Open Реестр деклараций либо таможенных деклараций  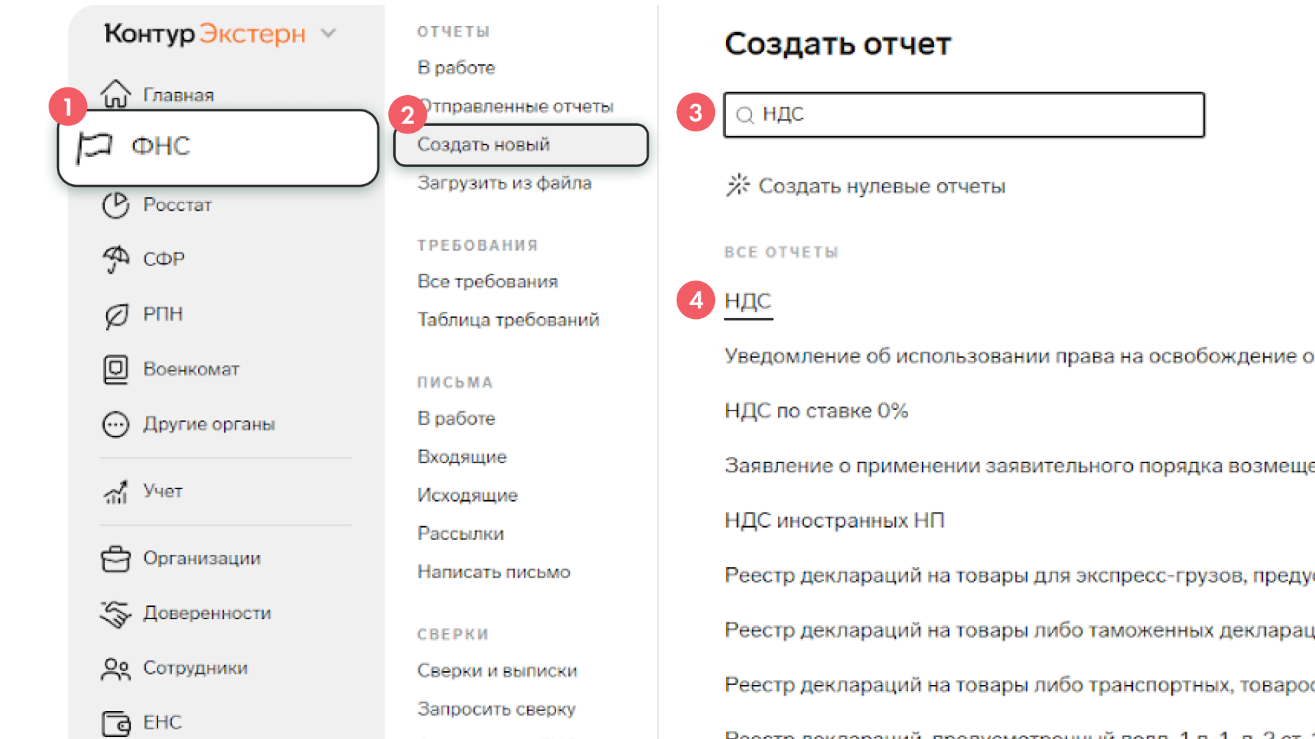(1019, 630)
